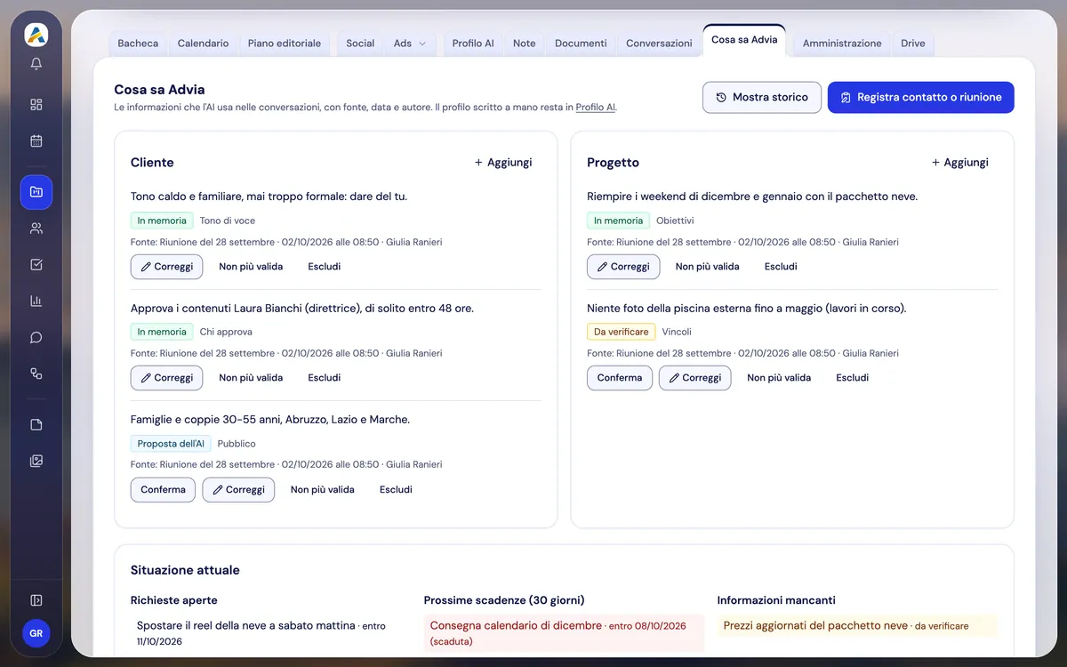1067x667 pixels.
Task: Add an item to the Cliente card
Action: coord(503,163)
